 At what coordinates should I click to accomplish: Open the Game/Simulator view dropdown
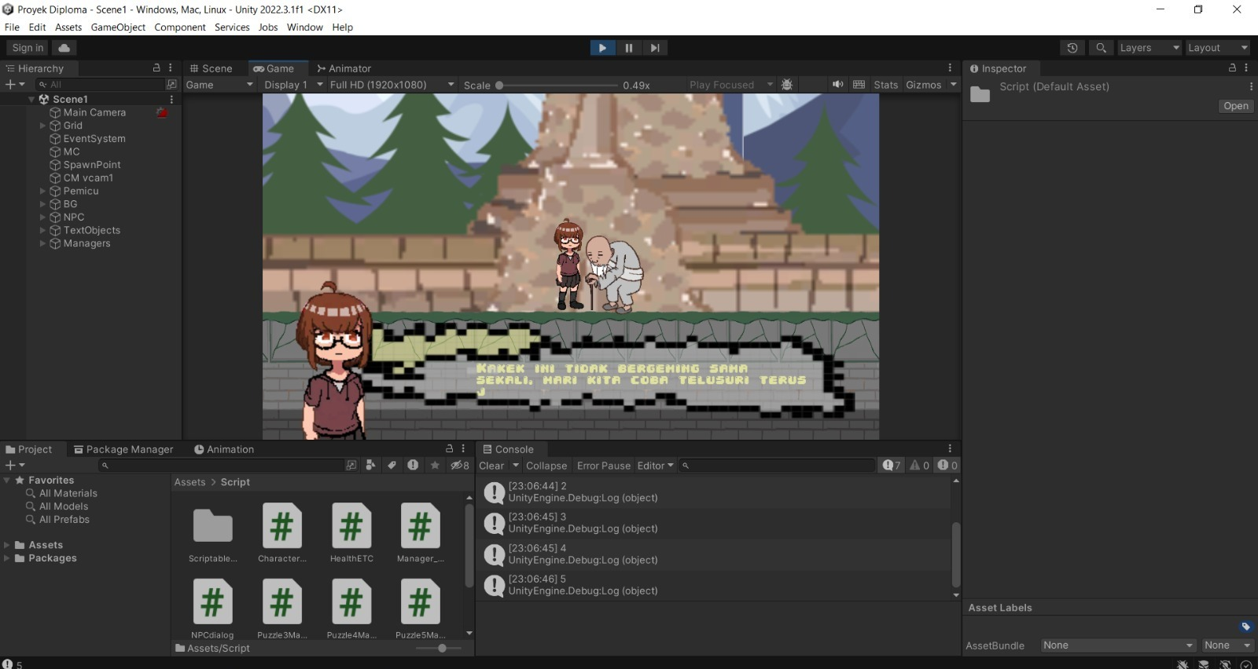point(219,85)
